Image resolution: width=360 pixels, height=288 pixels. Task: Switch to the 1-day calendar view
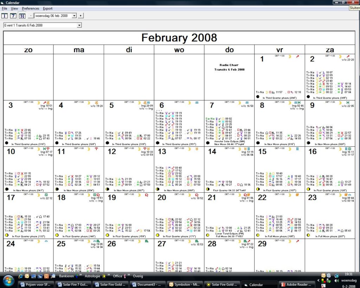pyautogui.click(x=5, y=16)
